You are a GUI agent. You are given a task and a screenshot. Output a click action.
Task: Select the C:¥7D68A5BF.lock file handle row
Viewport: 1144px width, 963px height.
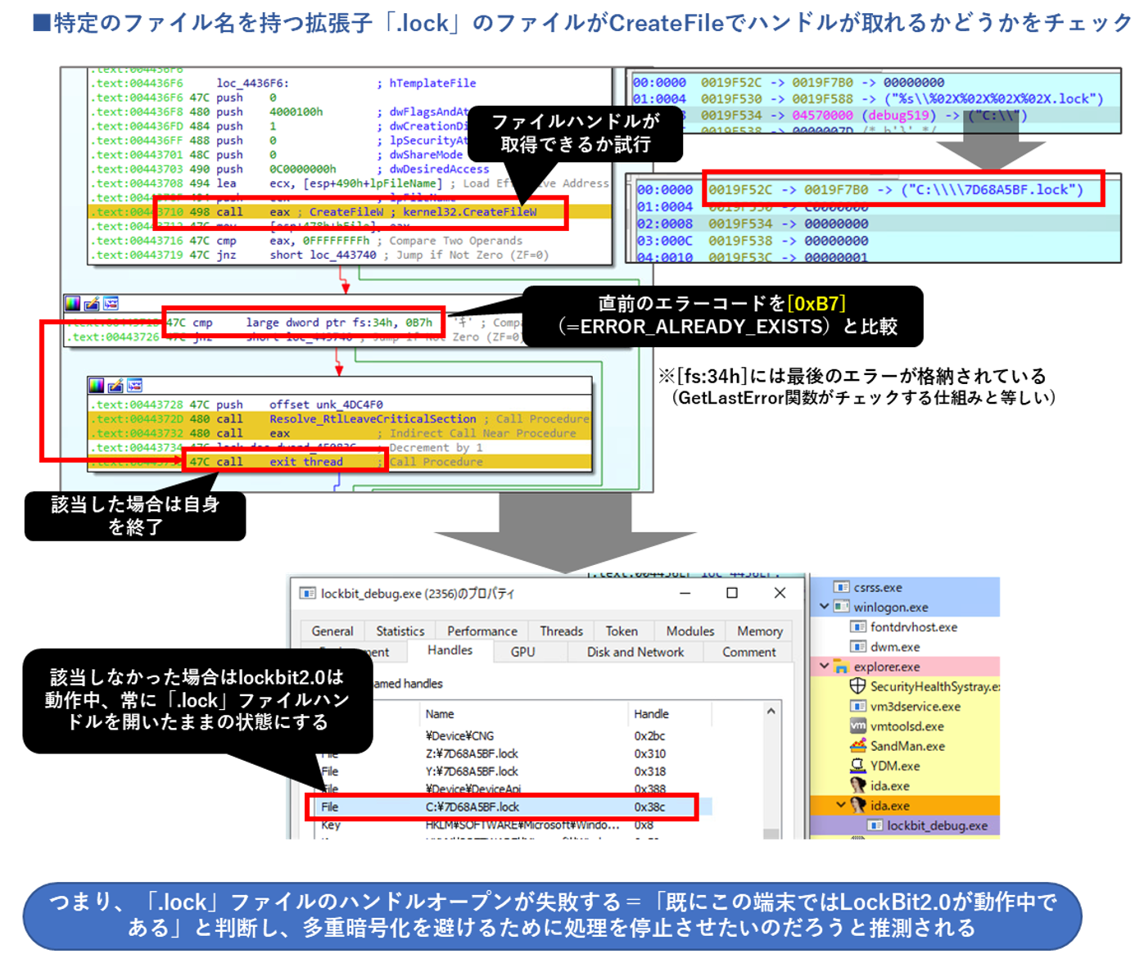(x=472, y=807)
